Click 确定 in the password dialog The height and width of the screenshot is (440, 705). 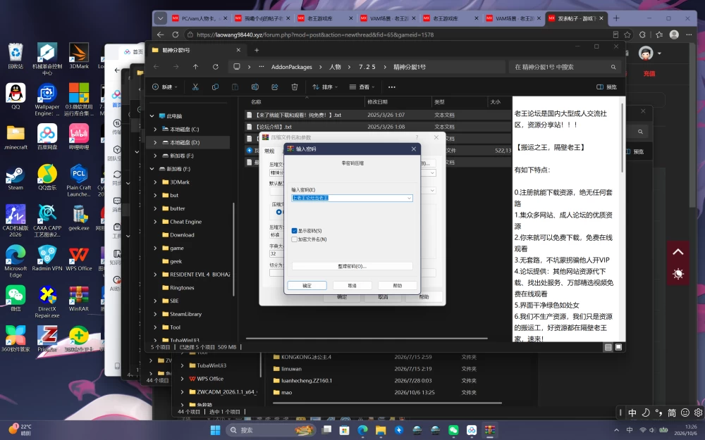click(307, 286)
